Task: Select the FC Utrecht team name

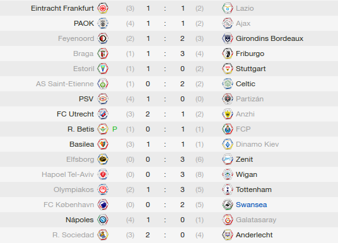Action: [75, 114]
